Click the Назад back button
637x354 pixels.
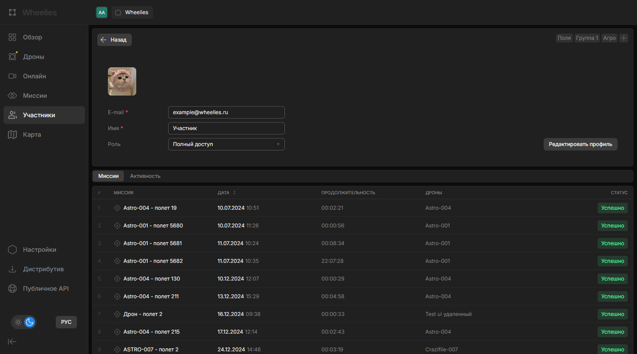115,40
